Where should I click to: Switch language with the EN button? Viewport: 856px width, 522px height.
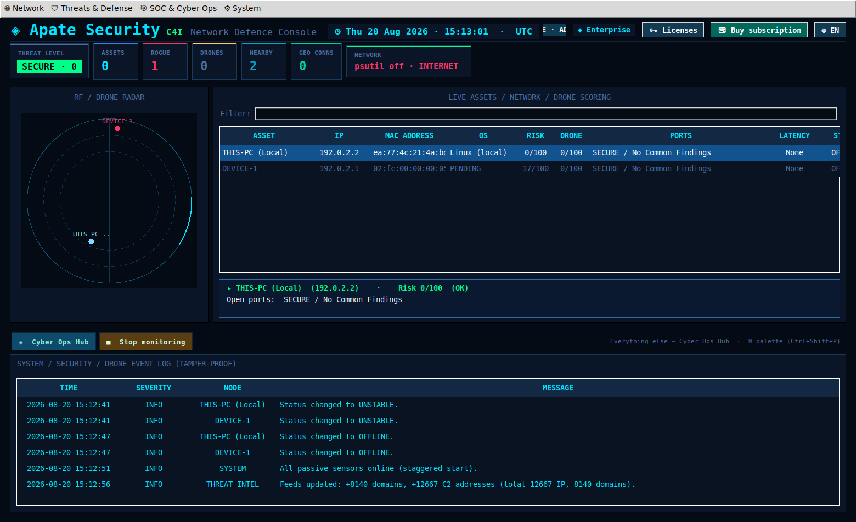[x=830, y=30]
